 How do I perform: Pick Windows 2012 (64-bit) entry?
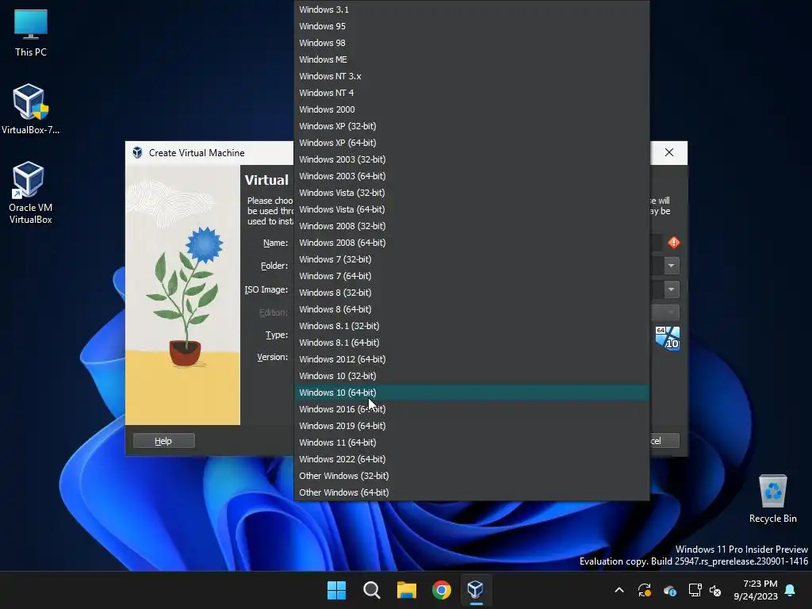point(472,359)
